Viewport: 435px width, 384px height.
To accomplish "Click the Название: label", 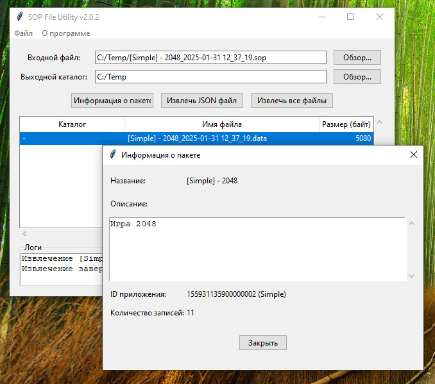I will (128, 181).
